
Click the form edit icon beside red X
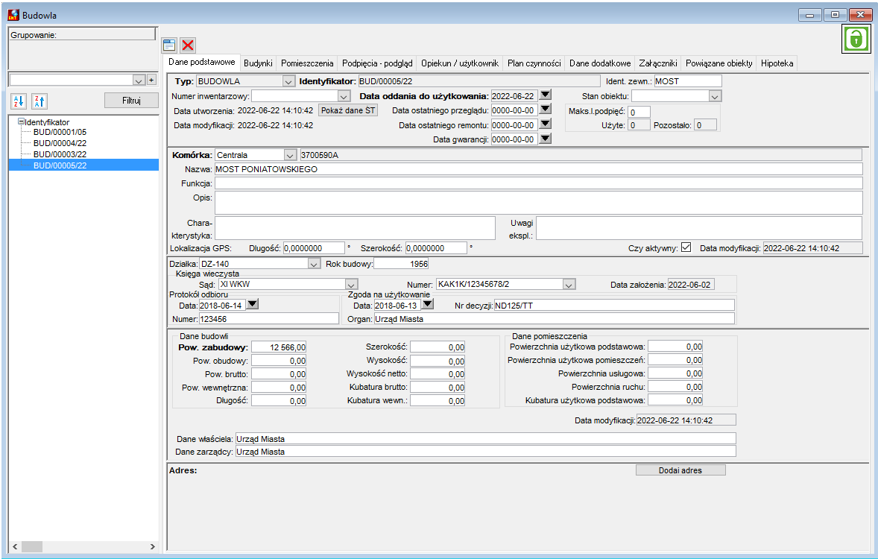(169, 45)
